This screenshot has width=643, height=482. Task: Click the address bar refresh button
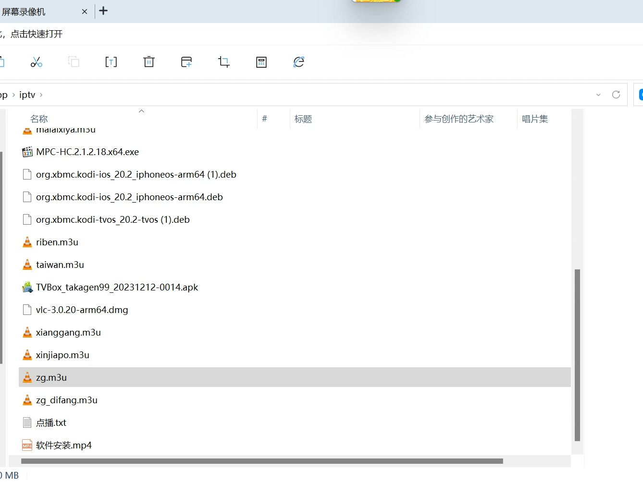click(616, 95)
